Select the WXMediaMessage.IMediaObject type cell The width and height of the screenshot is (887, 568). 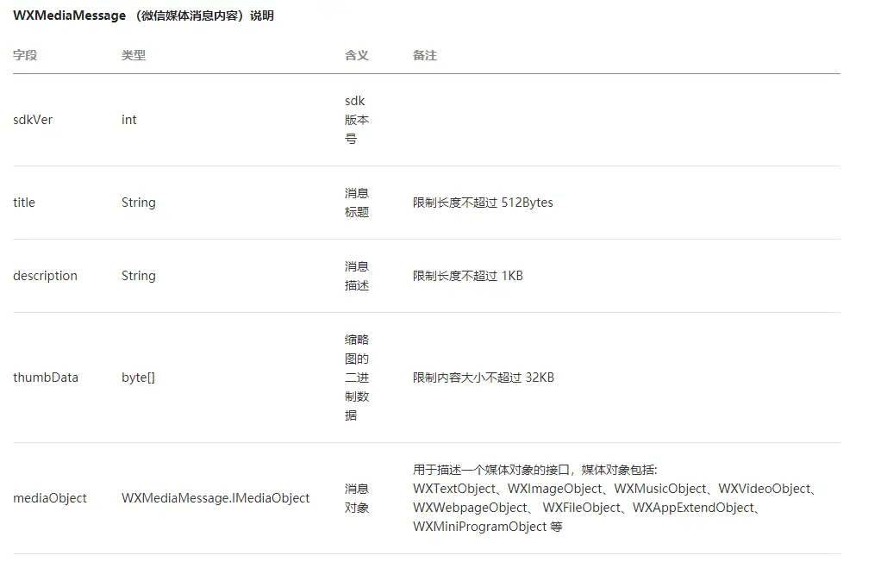pos(216,498)
